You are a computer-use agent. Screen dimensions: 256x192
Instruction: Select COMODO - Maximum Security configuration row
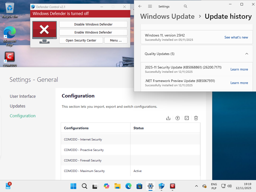click(x=130, y=171)
